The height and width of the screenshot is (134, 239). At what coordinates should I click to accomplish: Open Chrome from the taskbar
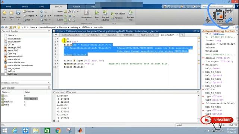[58, 131]
